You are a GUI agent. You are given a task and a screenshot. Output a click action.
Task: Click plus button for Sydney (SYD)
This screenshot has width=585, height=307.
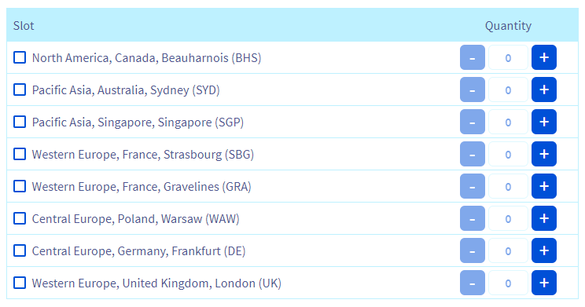pos(544,90)
